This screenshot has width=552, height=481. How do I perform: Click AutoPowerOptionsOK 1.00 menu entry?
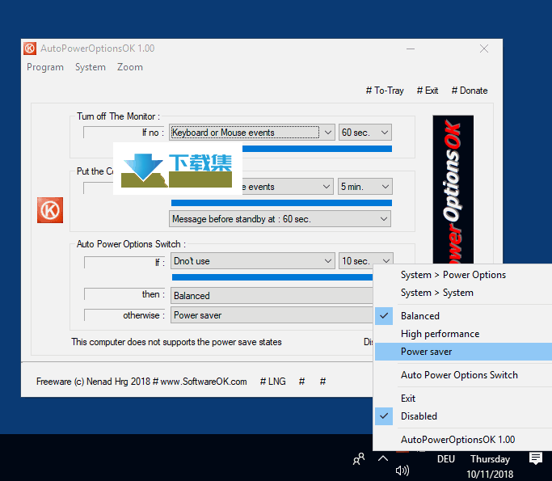tap(463, 440)
